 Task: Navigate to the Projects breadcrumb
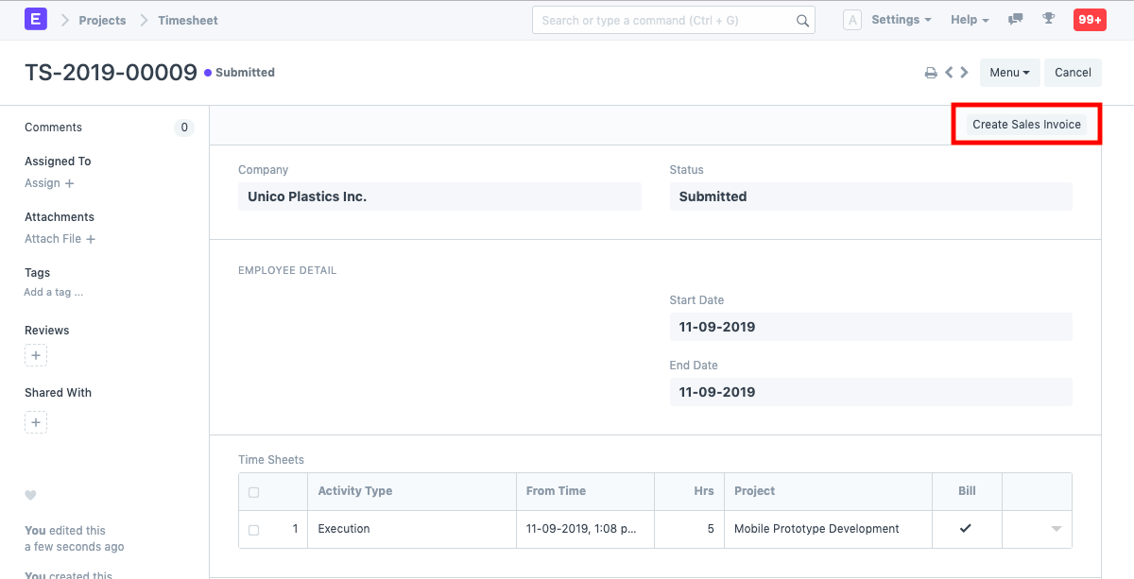click(102, 19)
